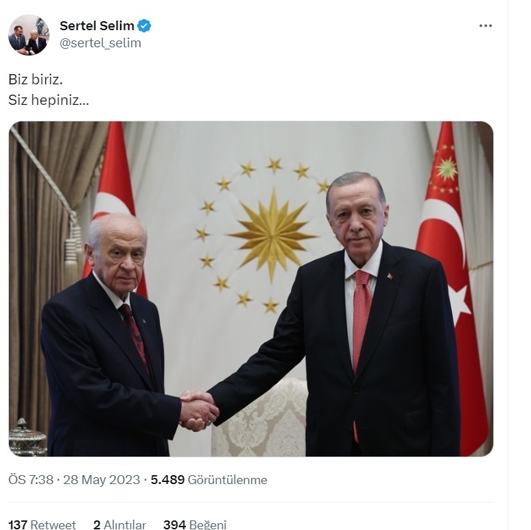This screenshot has height=530, width=531.
Task: Select the text line 'Siz hepiniz...'
Action: [x=49, y=100]
